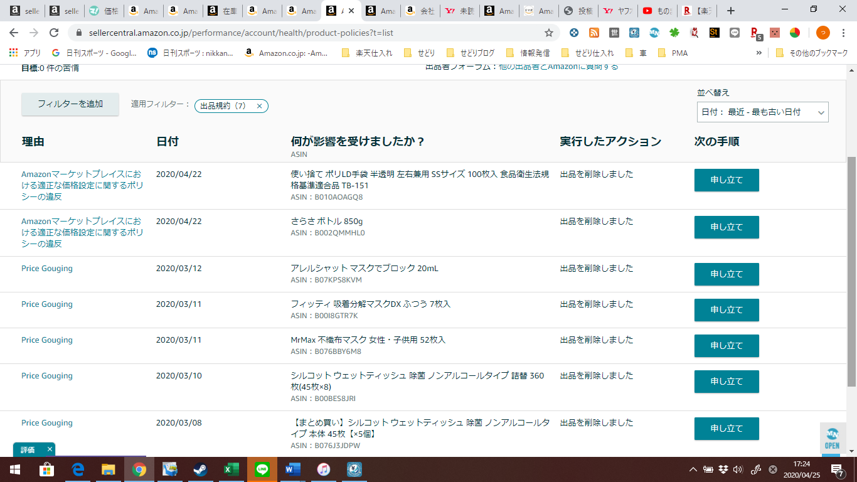
Task: Switch to the 価格 browser tab
Action: pos(103,11)
